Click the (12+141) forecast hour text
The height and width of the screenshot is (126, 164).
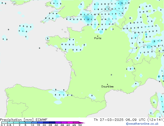click(156, 120)
